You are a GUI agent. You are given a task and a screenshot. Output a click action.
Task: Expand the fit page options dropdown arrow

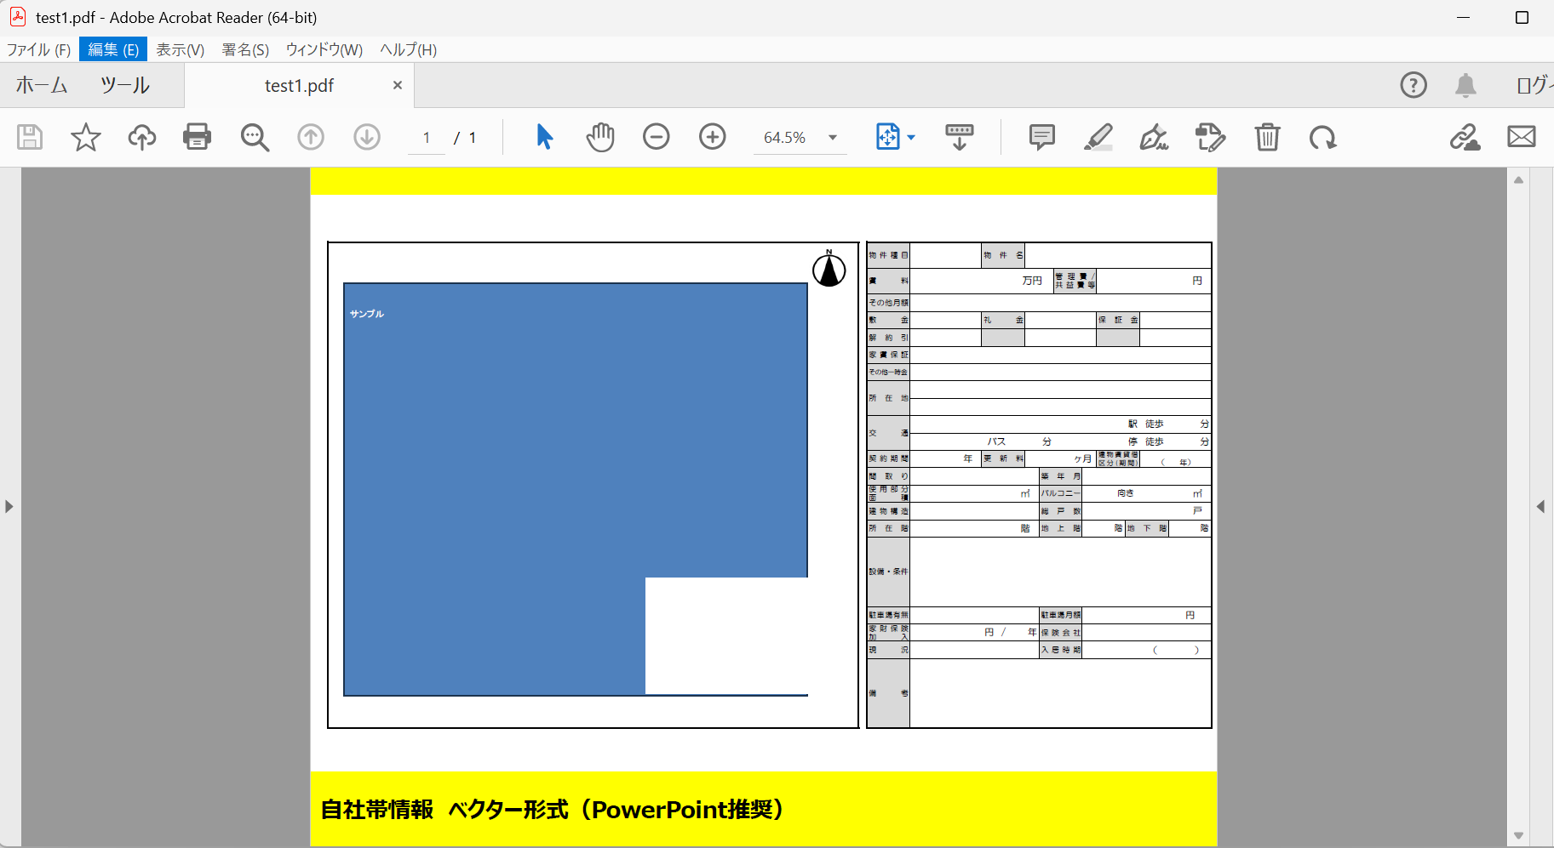[911, 138]
